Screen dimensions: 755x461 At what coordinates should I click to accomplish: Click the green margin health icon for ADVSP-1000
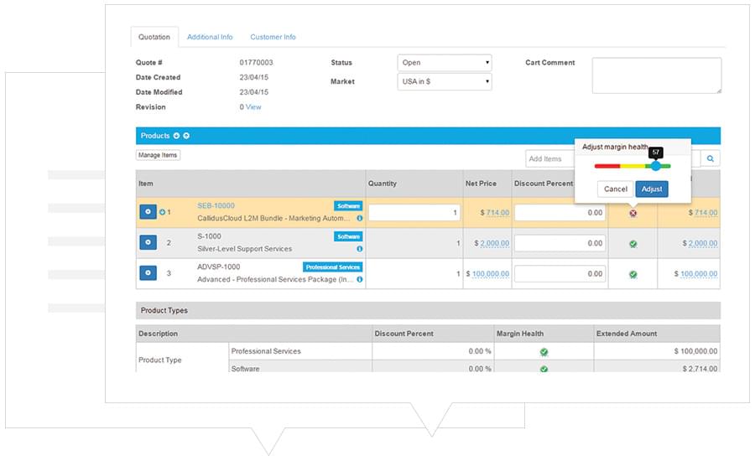pos(633,274)
